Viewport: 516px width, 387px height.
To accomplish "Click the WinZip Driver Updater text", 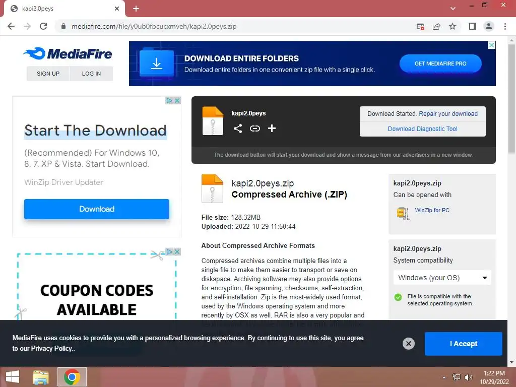I will point(64,182).
